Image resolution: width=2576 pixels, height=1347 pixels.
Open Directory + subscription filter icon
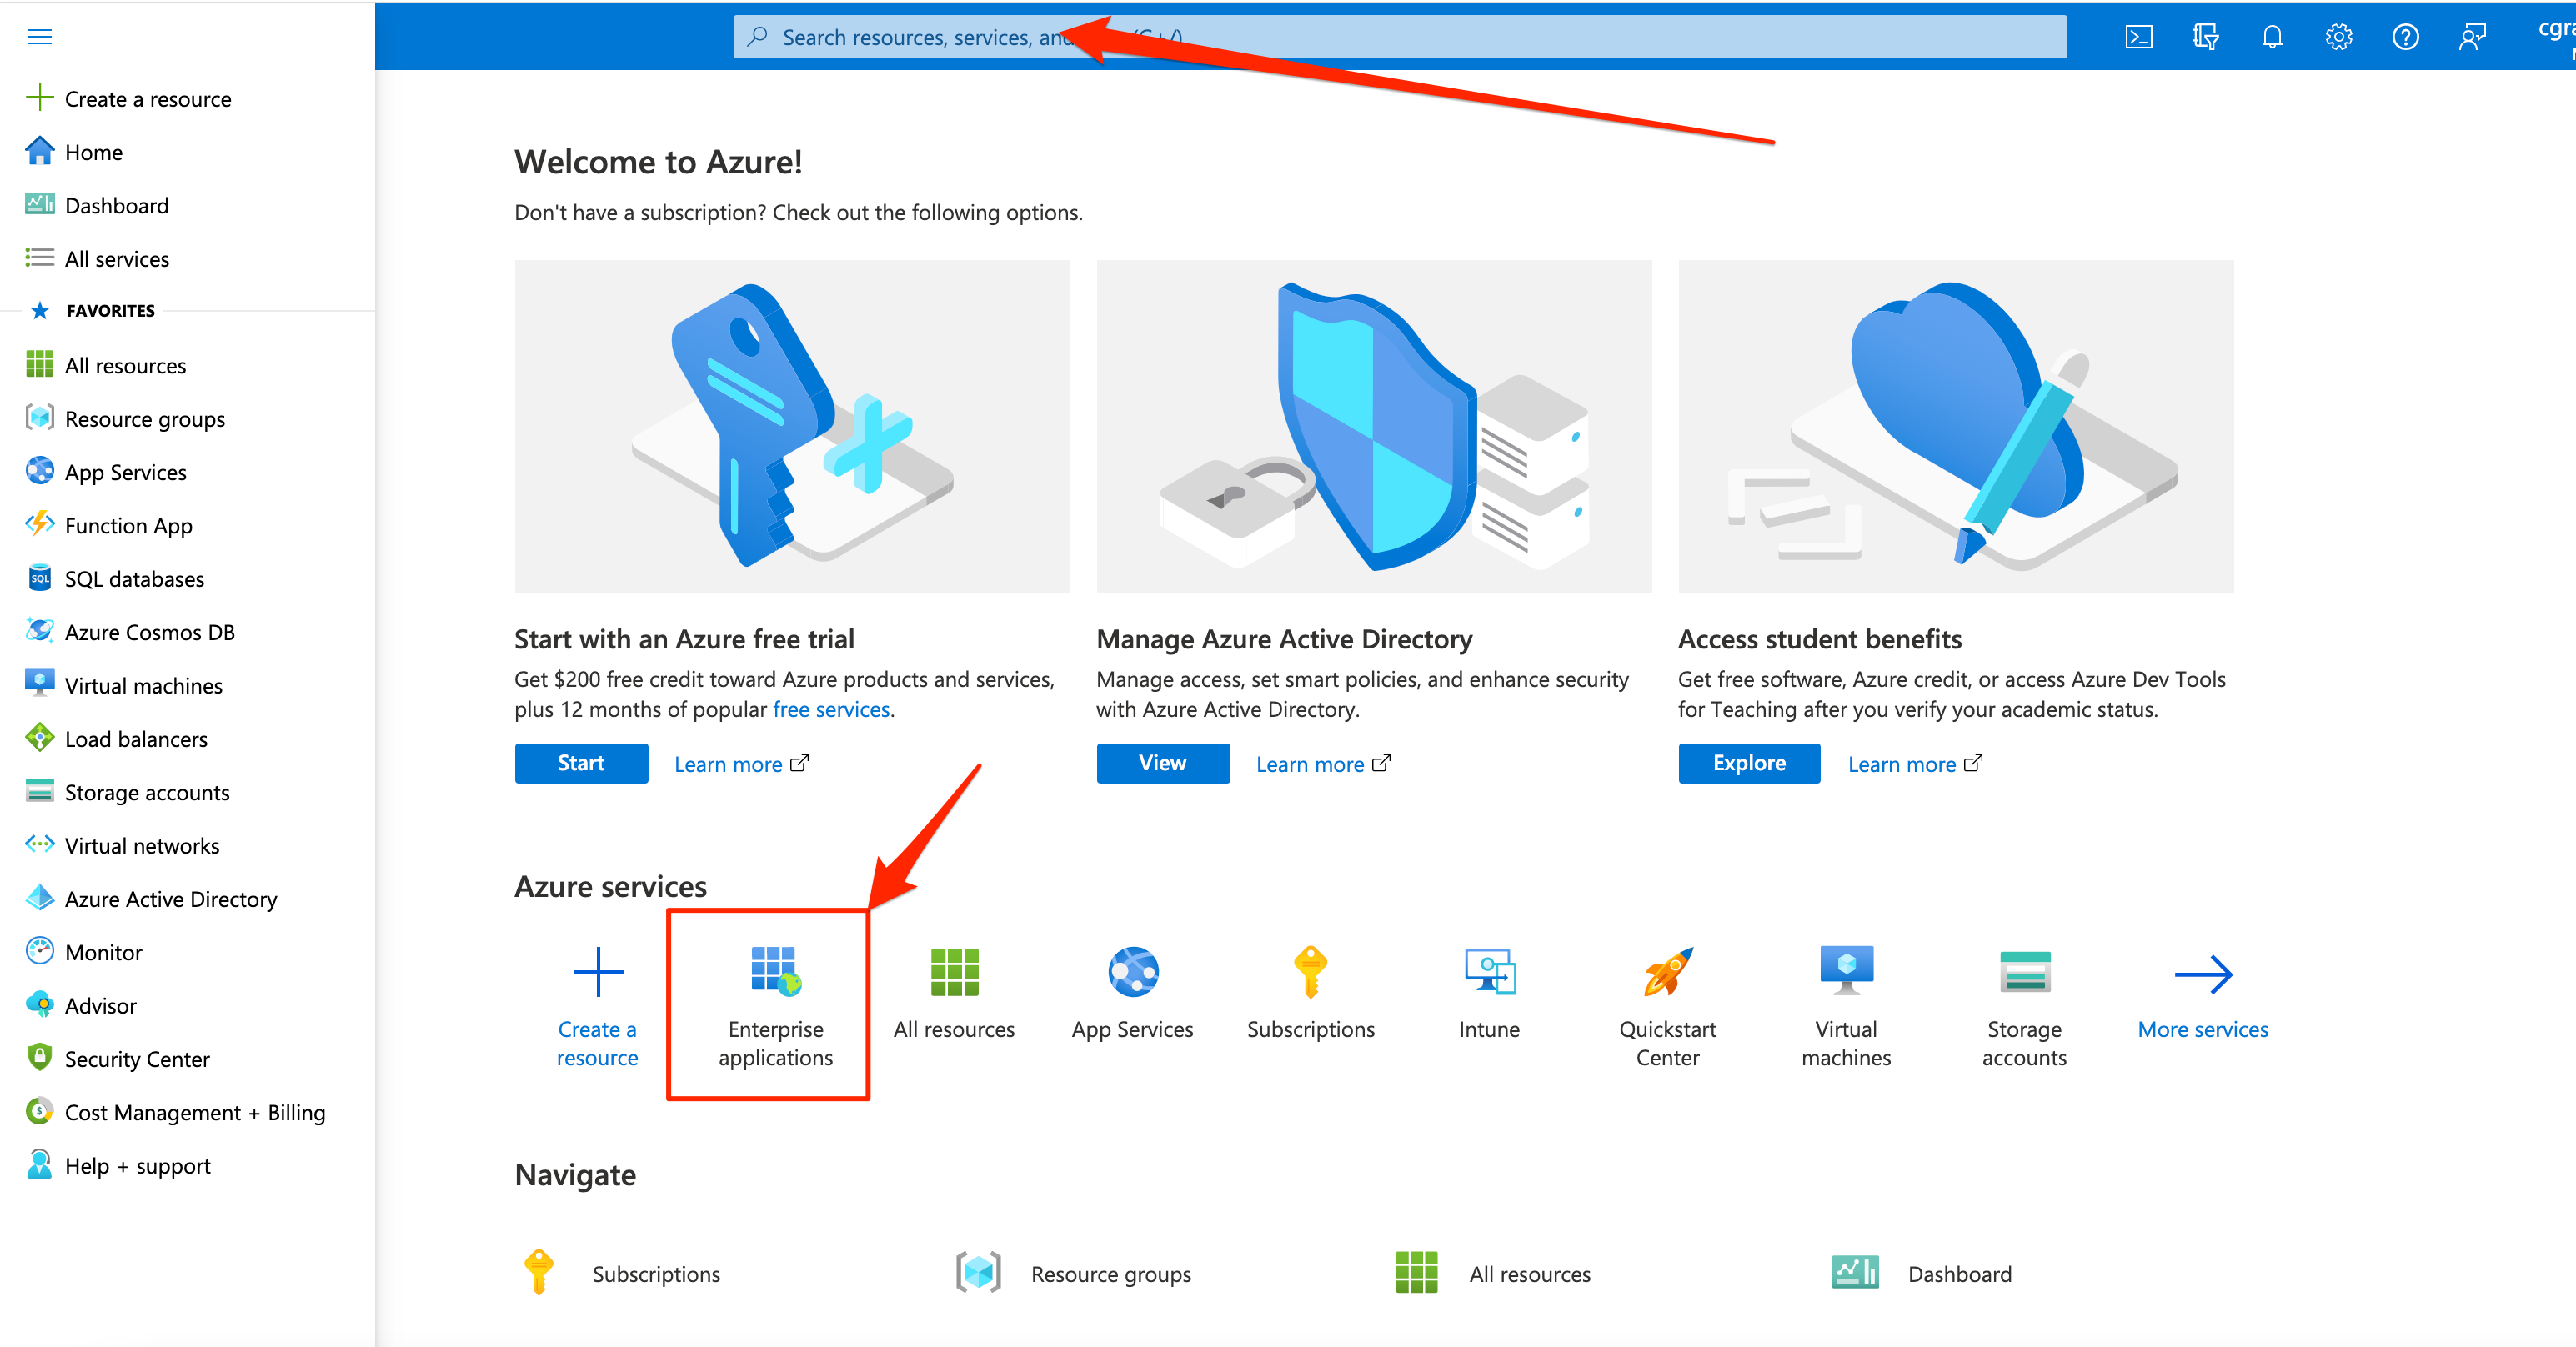point(2205,37)
